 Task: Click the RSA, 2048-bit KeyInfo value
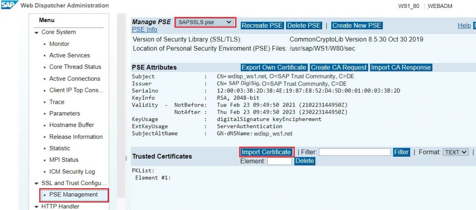[238, 98]
